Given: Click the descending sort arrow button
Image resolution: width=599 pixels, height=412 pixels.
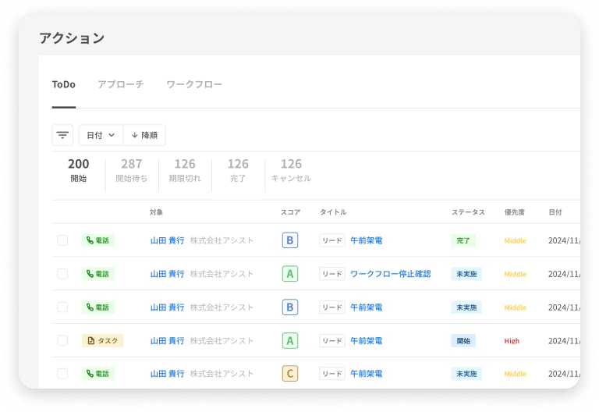Looking at the screenshot, I should (144, 135).
